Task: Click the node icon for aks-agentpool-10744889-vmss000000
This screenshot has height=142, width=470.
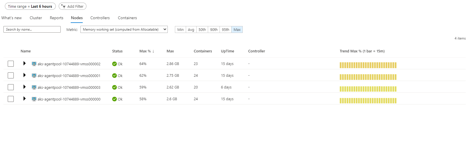Action: click(34, 99)
